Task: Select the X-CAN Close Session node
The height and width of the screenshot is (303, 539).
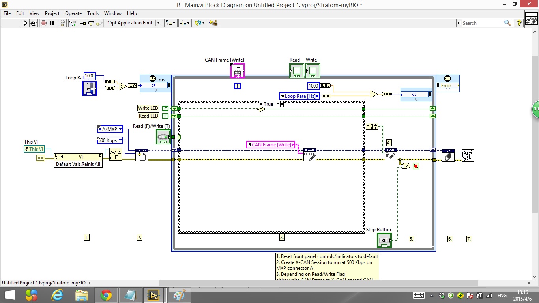Action: tap(448, 155)
